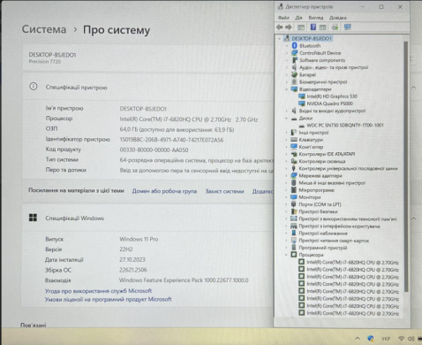Go to Система breadcrumb in Settings

pos(44,29)
